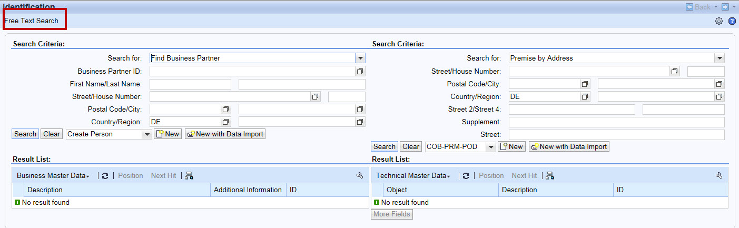Screen dimensions: 739x228
Task: Open wrench settings for Technical Master Data list
Action: pyautogui.click(x=719, y=176)
